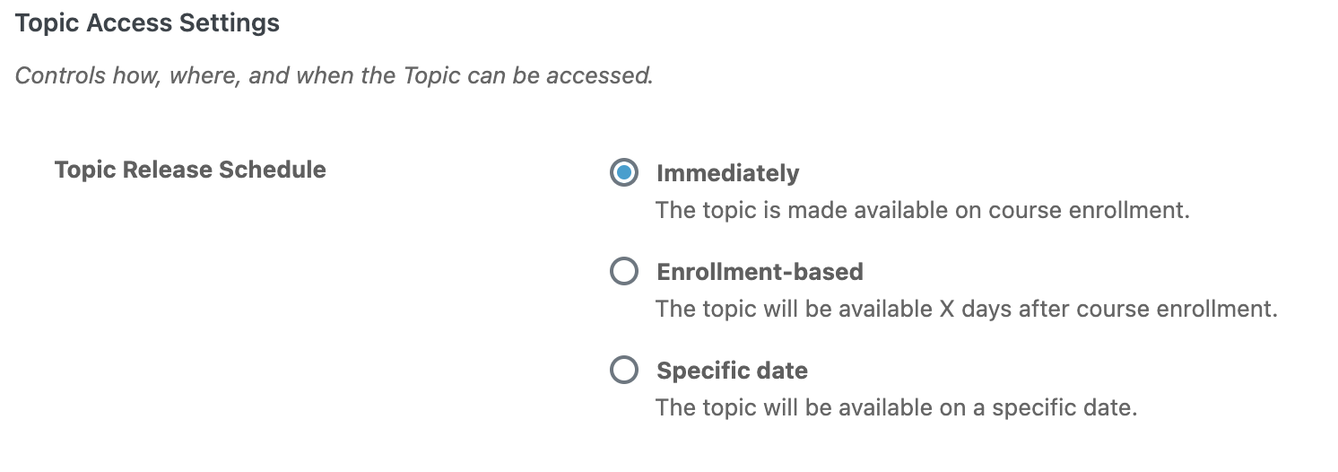Image resolution: width=1338 pixels, height=472 pixels.
Task: Click the Topic Release Schedule field label
Action: pos(190,170)
